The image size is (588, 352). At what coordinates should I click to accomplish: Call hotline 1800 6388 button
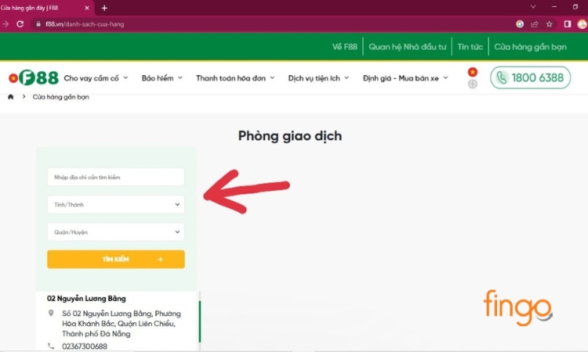(530, 77)
